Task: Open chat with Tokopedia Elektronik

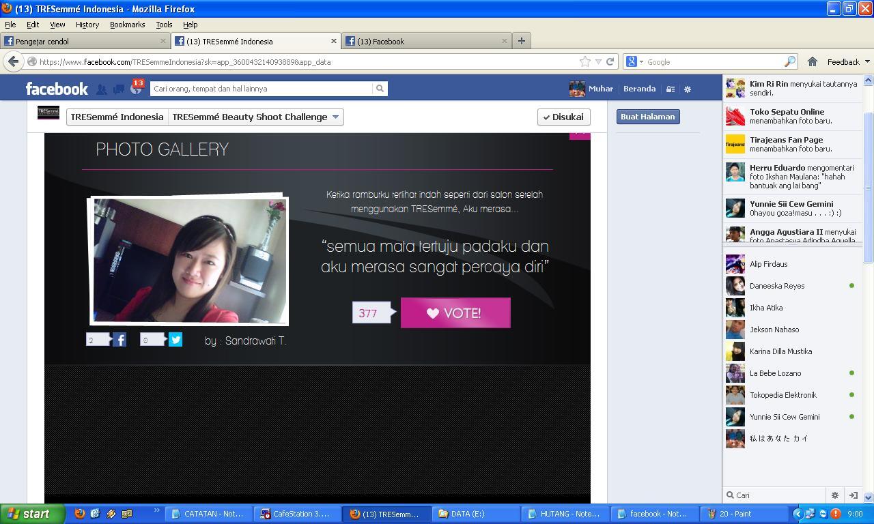Action: [x=792, y=395]
